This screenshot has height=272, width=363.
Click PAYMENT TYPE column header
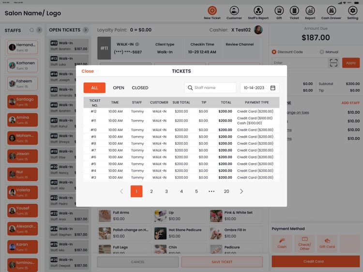257,102
